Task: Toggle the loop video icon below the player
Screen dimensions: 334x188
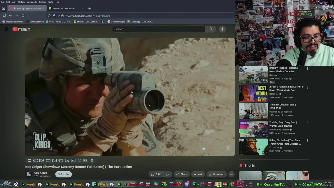Action: [29, 161]
